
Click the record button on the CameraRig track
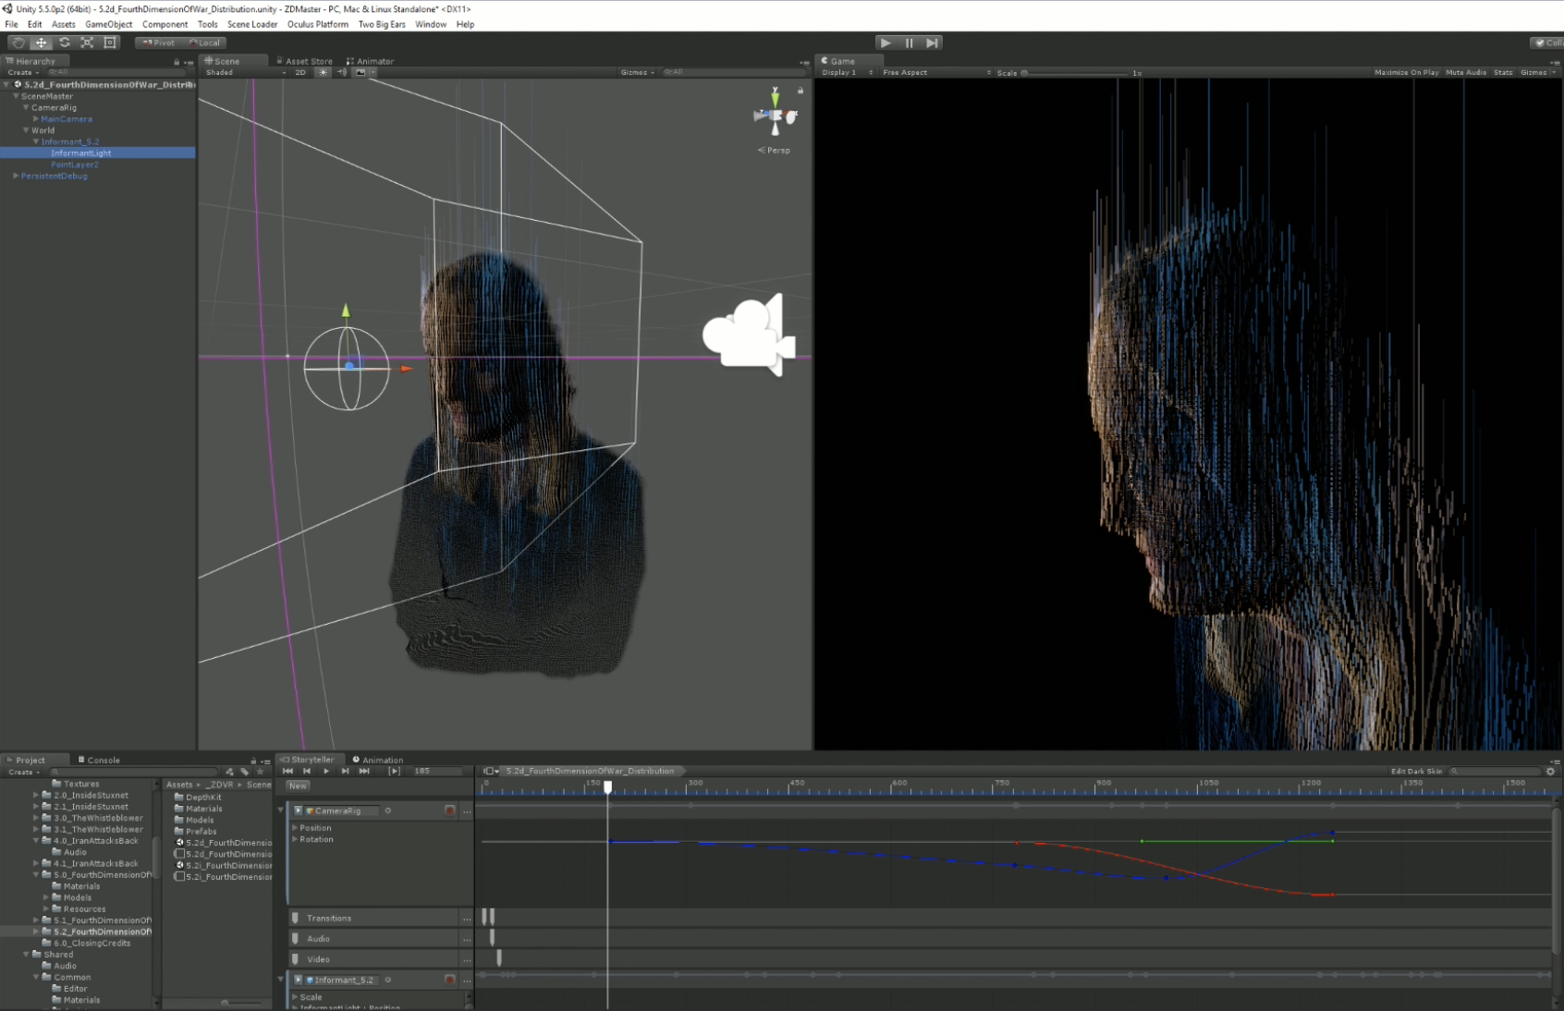(x=450, y=810)
